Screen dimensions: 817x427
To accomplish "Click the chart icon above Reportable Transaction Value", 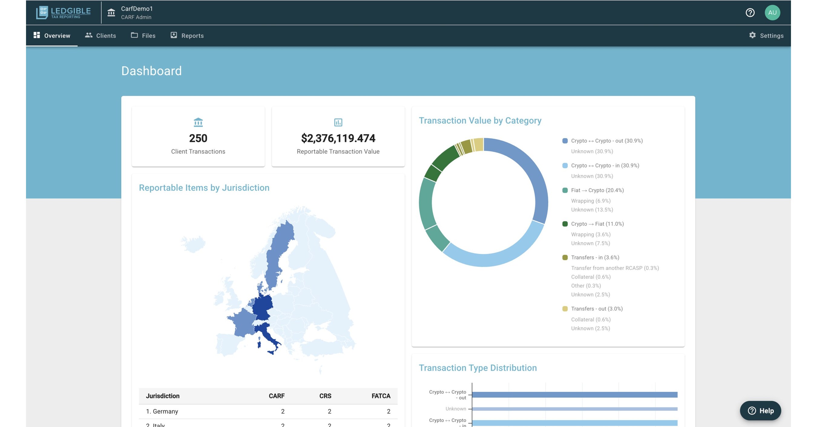I will (x=338, y=122).
